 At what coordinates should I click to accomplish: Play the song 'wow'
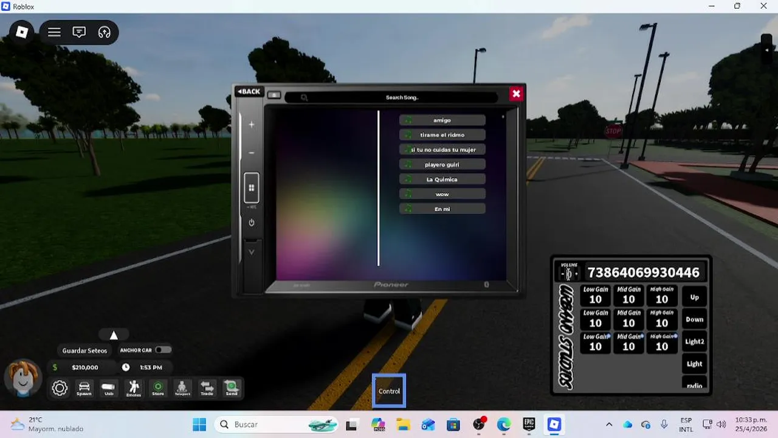pyautogui.click(x=442, y=194)
